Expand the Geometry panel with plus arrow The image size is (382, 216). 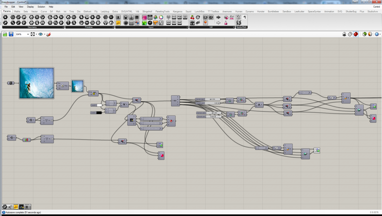(63, 27)
